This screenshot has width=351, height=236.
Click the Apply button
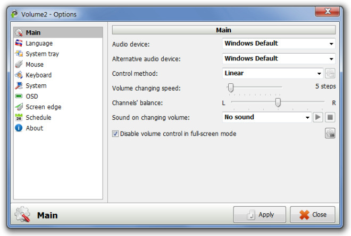click(260, 215)
